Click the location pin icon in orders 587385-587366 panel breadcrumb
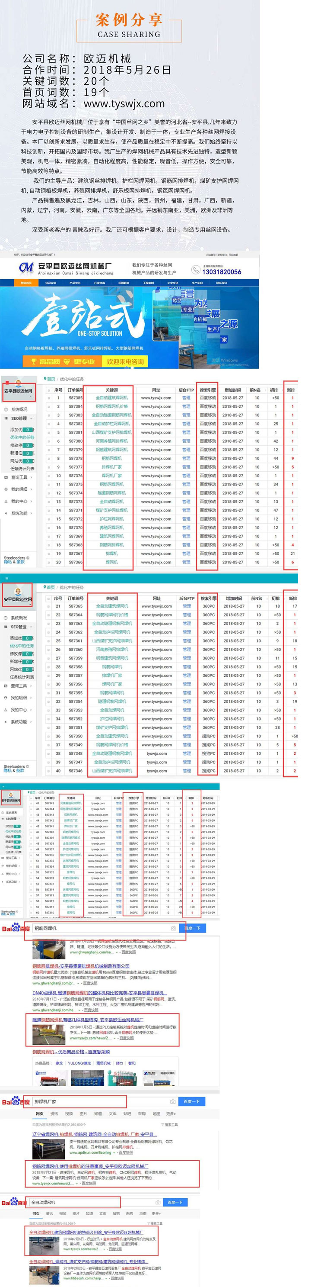Viewport: 324px width, 1287px height. (45, 379)
